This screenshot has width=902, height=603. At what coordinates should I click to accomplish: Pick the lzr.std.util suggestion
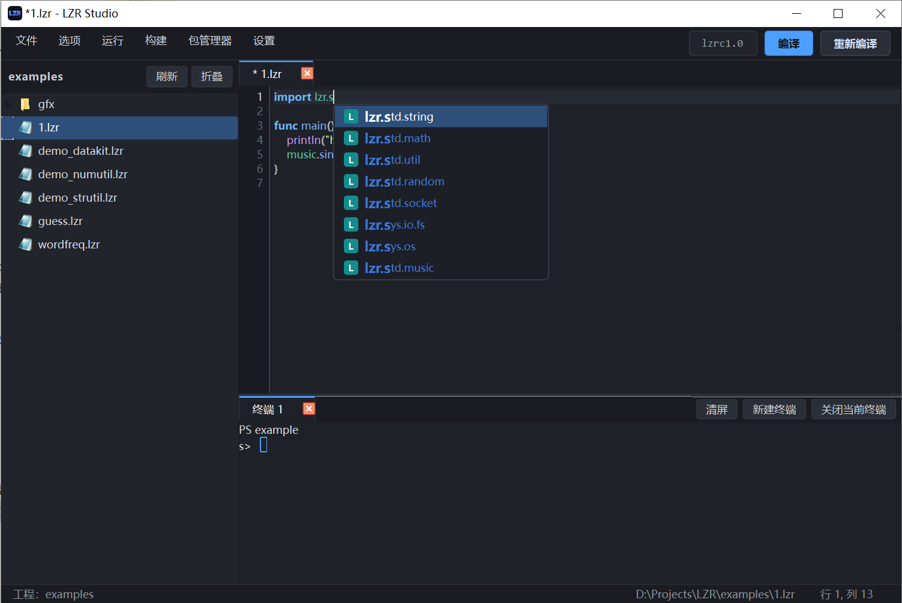click(x=441, y=160)
